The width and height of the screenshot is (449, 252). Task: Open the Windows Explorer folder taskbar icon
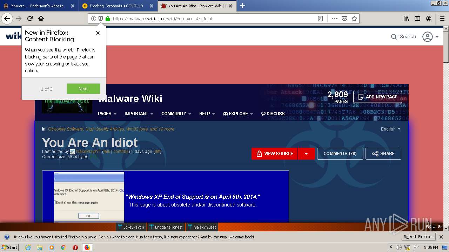coord(40,247)
